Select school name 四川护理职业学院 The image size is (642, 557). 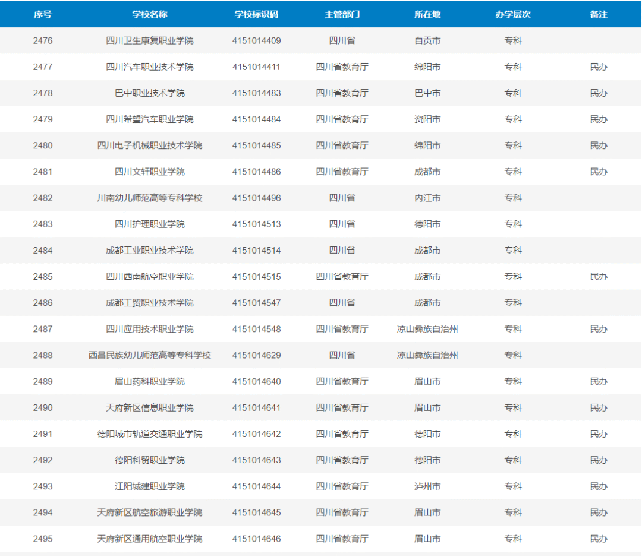point(149,224)
